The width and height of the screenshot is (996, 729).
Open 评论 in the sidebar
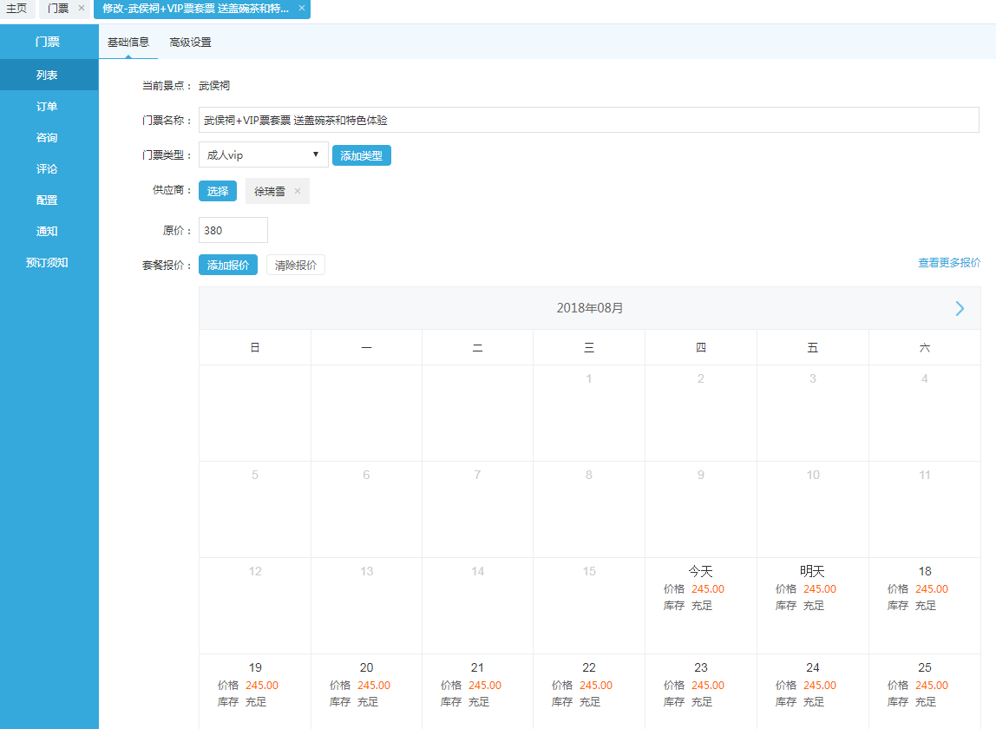pos(48,168)
